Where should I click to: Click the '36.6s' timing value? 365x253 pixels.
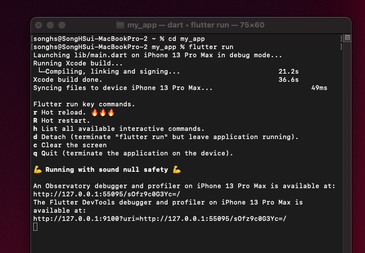point(288,79)
